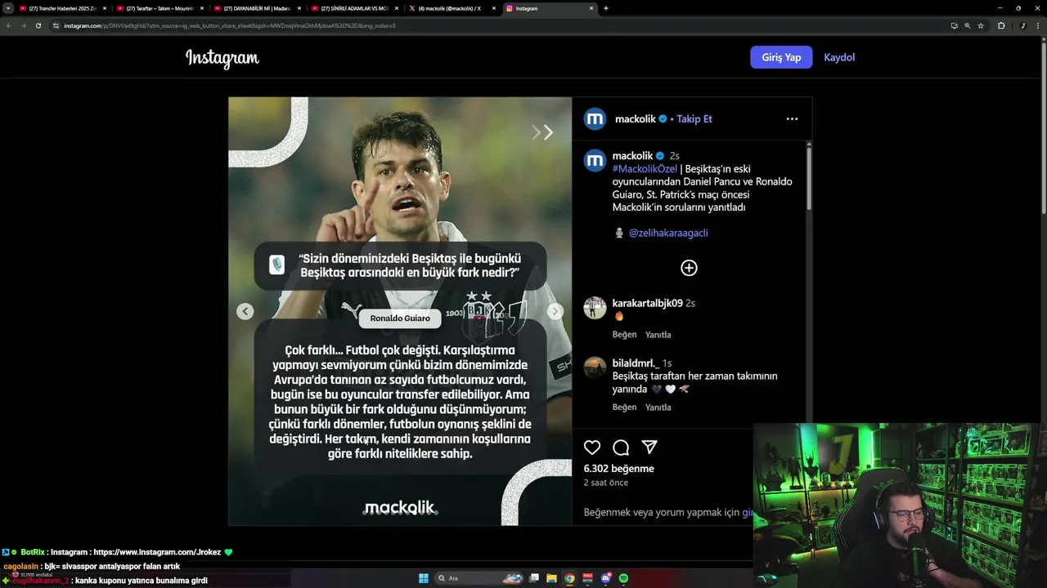The image size is (1047, 588).
Task: Open Task View on taskbar
Action: click(x=534, y=578)
